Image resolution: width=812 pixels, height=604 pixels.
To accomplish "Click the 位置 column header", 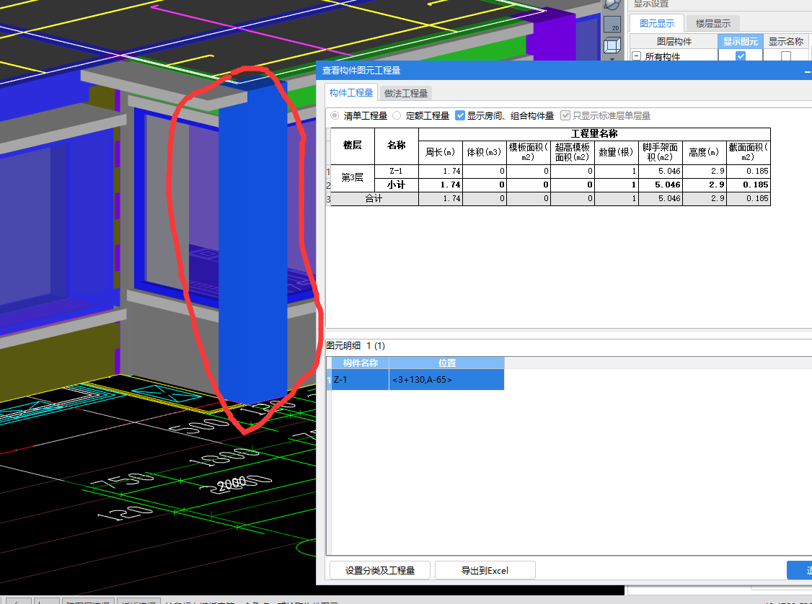I will pos(447,363).
